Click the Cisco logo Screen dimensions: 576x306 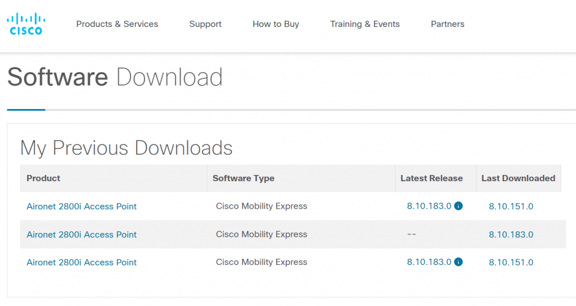pyautogui.click(x=26, y=24)
